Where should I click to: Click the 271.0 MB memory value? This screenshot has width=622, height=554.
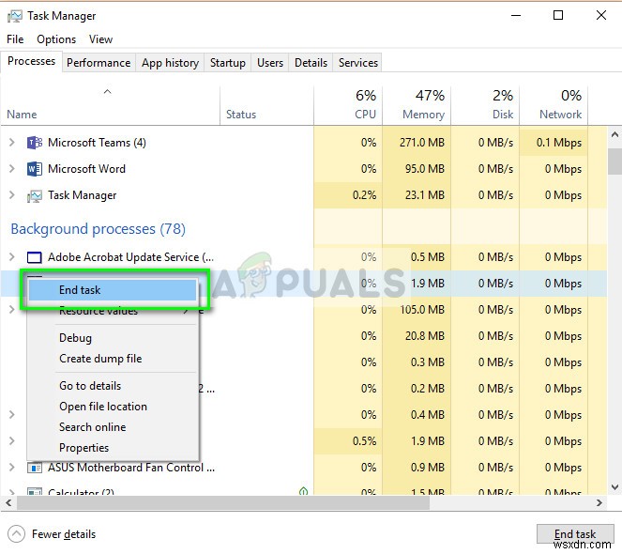[422, 143]
